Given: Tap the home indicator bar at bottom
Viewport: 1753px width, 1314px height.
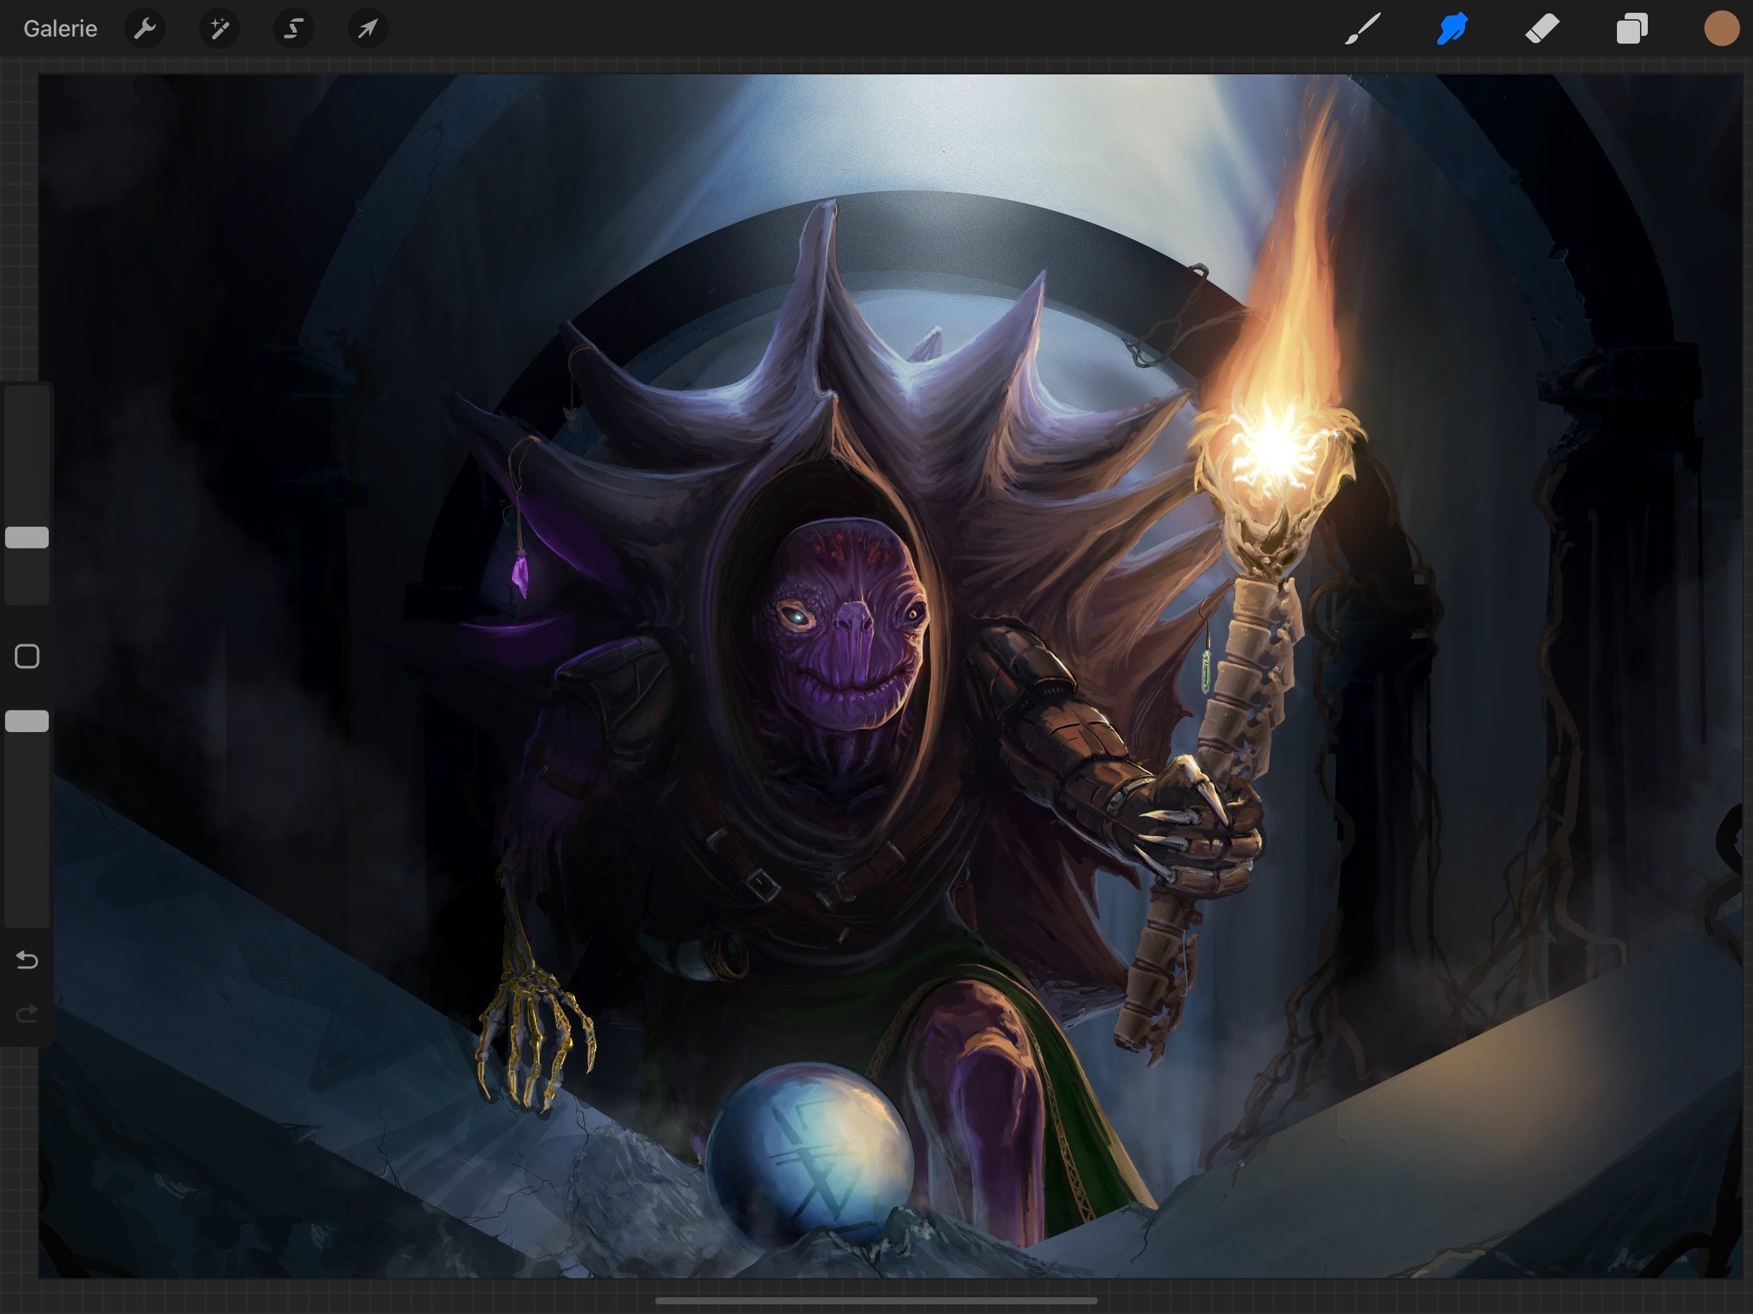Looking at the screenshot, I should (x=876, y=1301).
